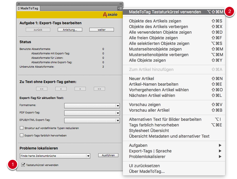Open the MadeToTag panel flyout menu icon
The width and height of the screenshot is (237, 179).
pos(120,9)
